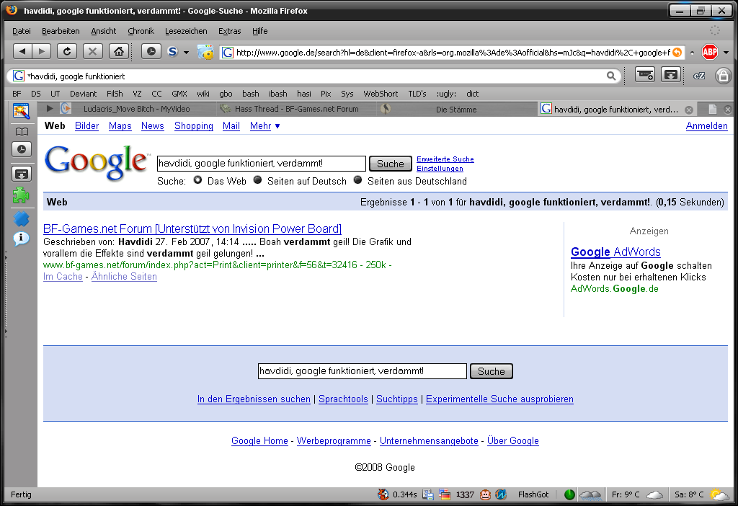Open the Extras menu

pyautogui.click(x=230, y=31)
